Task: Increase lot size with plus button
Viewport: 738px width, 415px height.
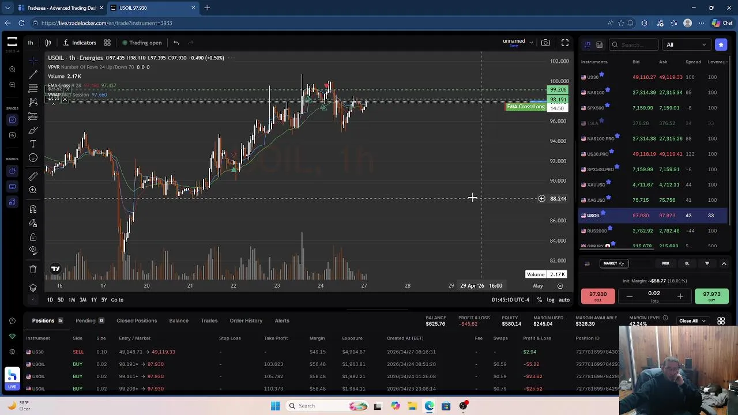Action: (x=680, y=296)
